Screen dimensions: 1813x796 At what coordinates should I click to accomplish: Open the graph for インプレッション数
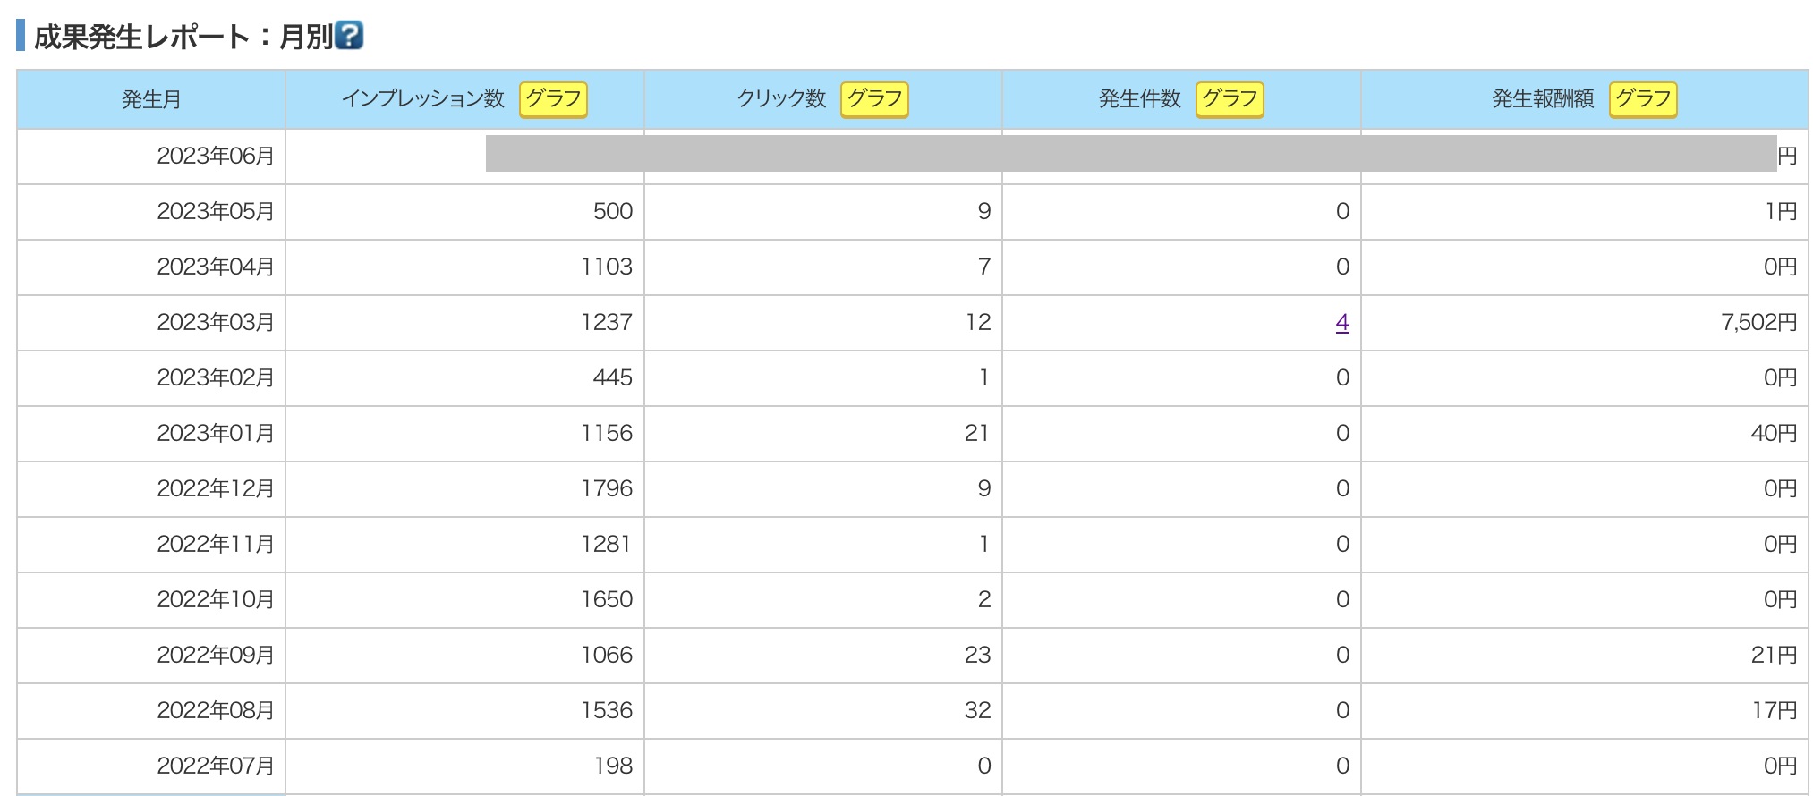(x=553, y=99)
